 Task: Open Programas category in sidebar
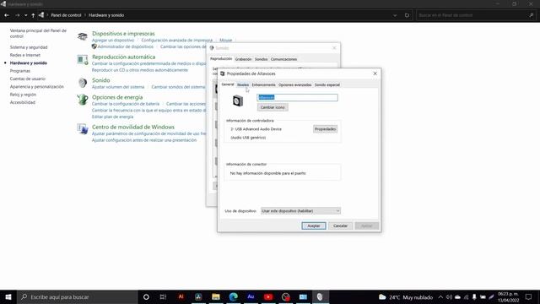click(x=20, y=71)
